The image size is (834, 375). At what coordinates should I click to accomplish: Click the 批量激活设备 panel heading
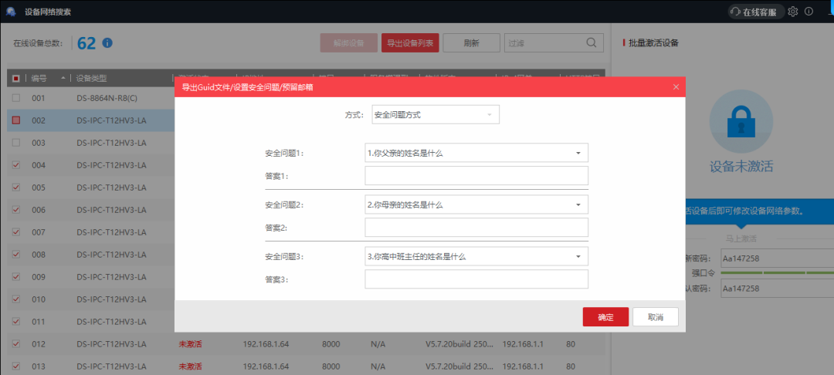(653, 43)
